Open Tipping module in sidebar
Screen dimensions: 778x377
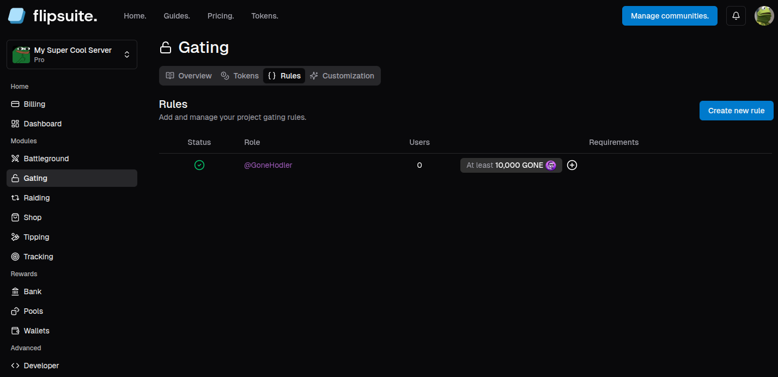point(72,237)
